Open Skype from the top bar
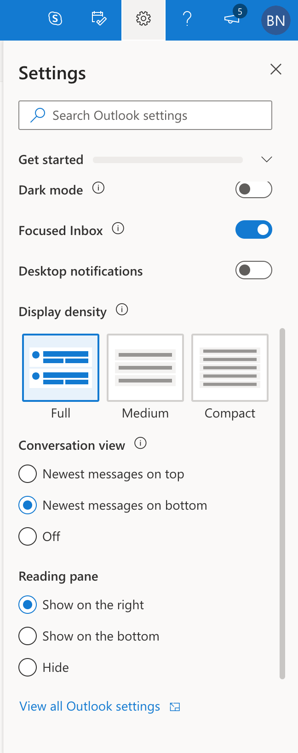 point(55,19)
